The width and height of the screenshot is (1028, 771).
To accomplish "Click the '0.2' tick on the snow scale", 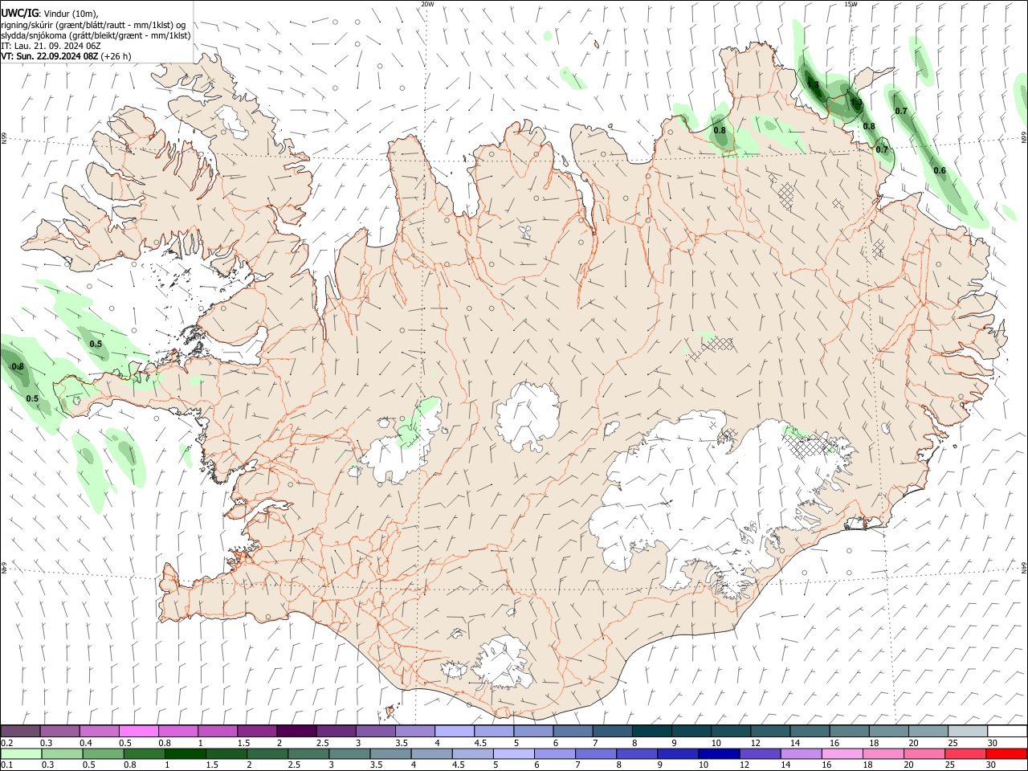I will [x=6, y=743].
